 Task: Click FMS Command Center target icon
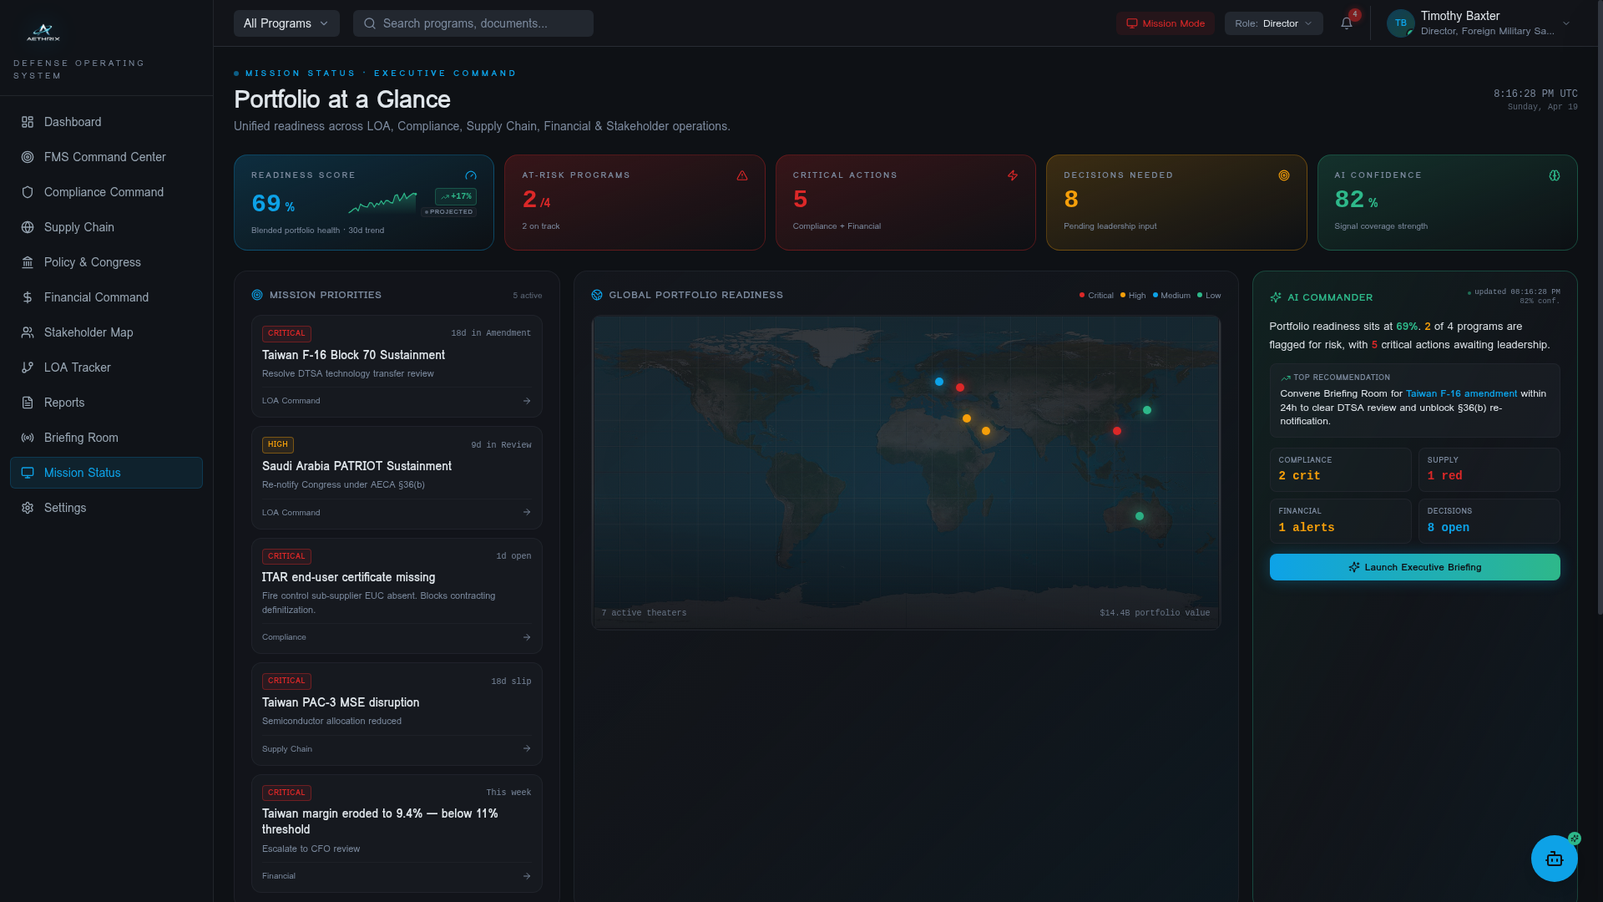pos(28,157)
